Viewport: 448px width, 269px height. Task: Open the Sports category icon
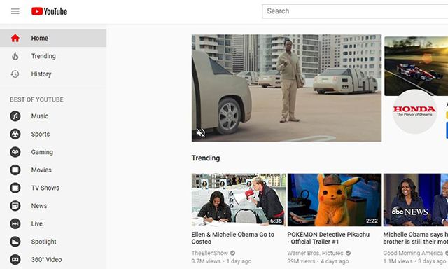15,134
